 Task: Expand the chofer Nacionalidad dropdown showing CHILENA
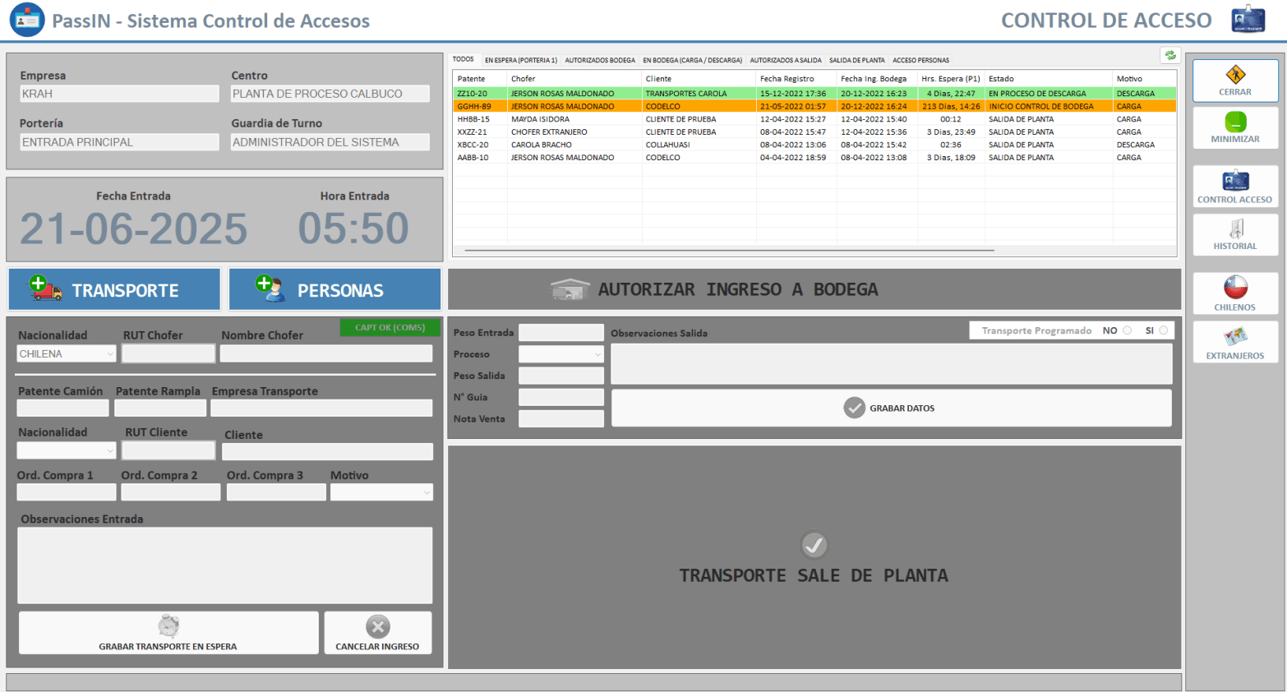pyautogui.click(x=110, y=354)
